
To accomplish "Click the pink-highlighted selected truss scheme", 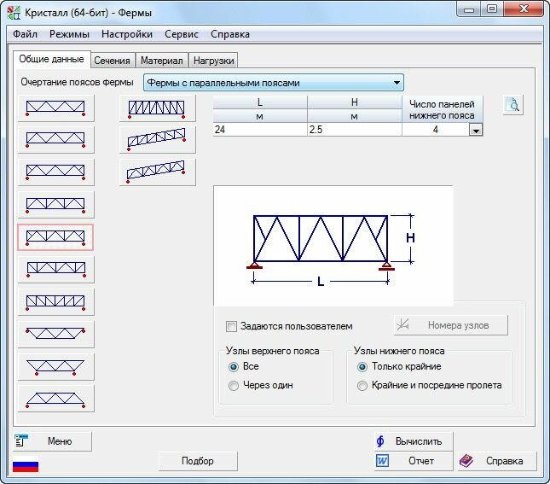I will [55, 237].
